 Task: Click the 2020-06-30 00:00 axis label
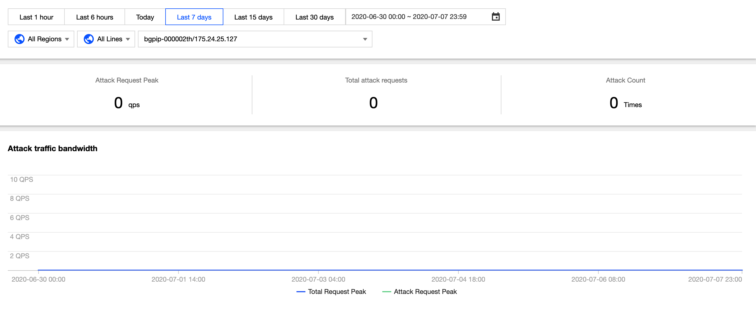coord(39,279)
